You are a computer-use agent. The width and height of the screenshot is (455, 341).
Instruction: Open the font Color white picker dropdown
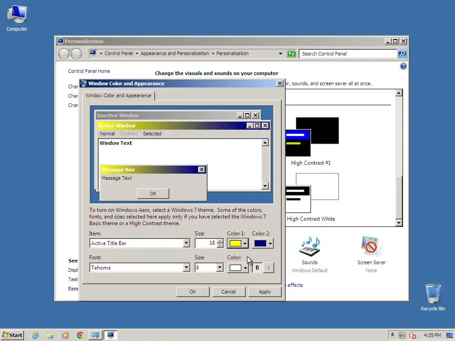pyautogui.click(x=238, y=268)
